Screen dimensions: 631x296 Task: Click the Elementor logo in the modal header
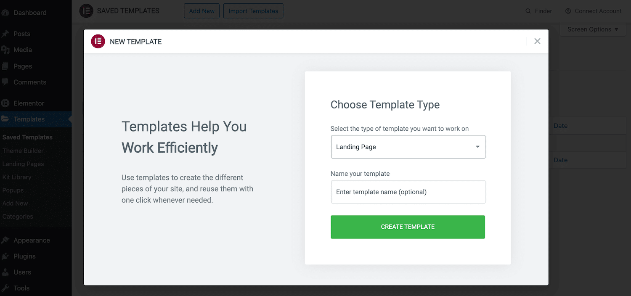pos(98,41)
